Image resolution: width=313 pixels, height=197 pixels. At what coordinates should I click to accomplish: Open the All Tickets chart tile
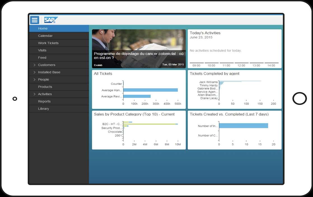click(x=139, y=89)
